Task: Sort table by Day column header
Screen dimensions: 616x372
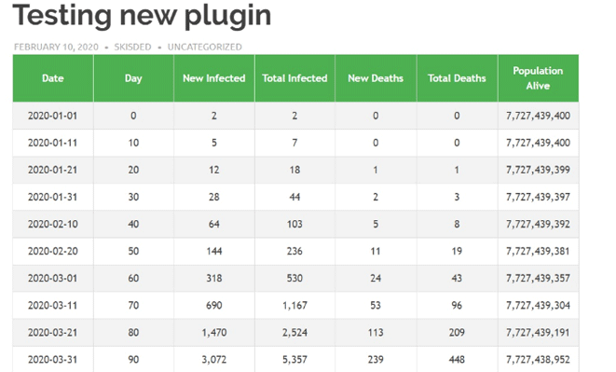Action: (x=133, y=78)
